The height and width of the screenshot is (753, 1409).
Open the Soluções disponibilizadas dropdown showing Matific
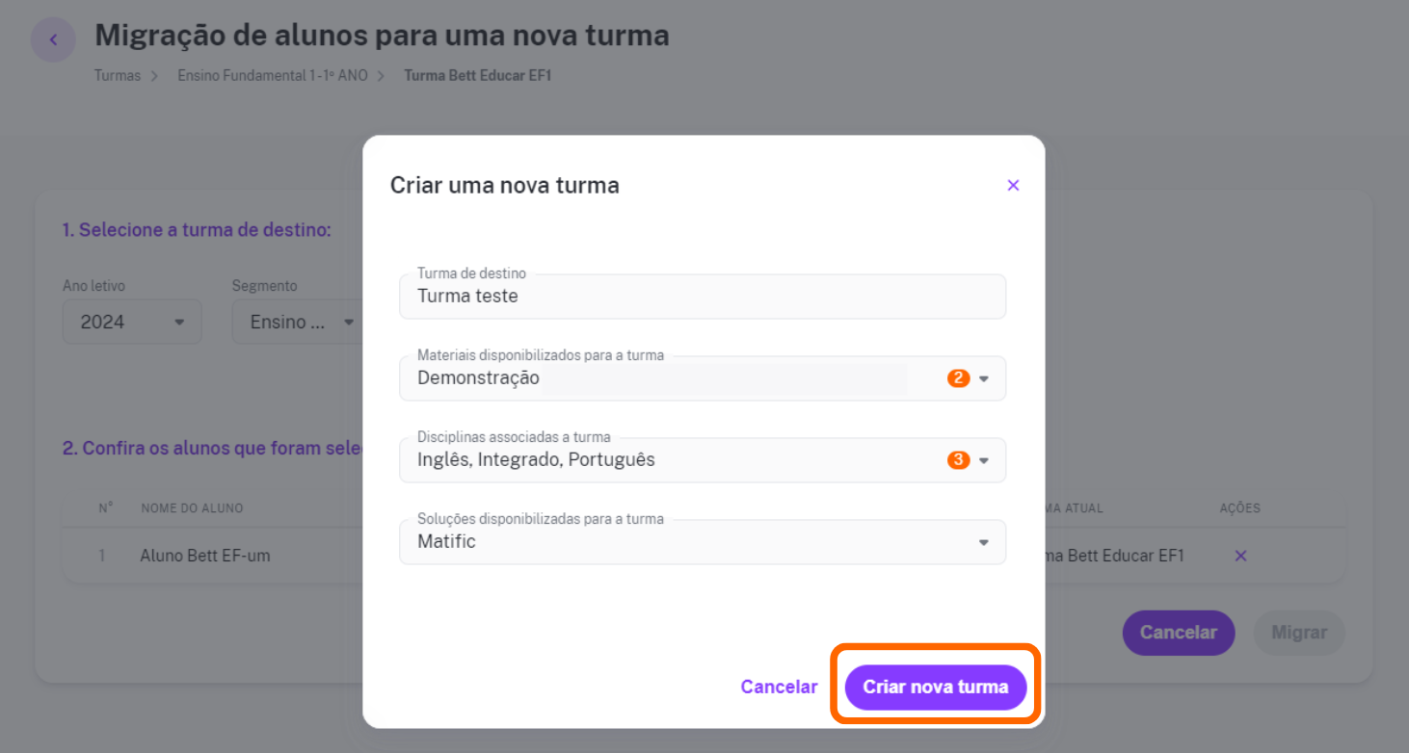703,542
